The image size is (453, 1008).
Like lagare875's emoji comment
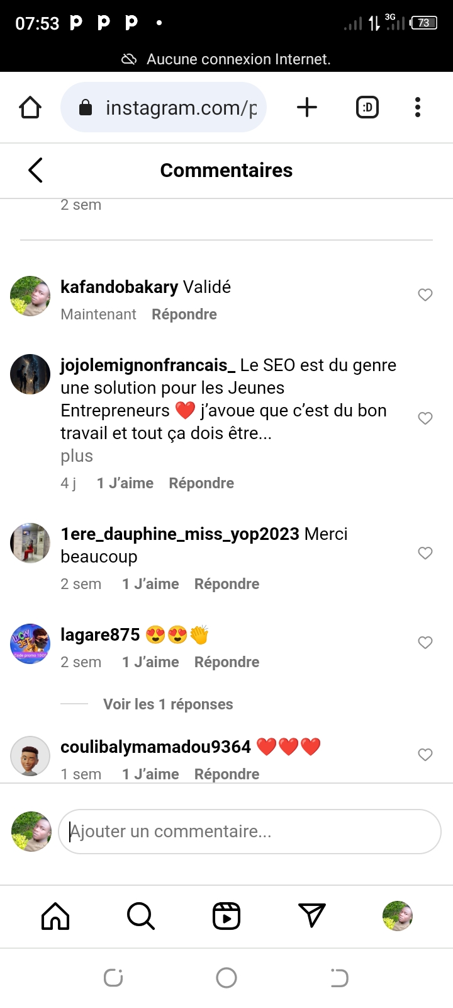point(425,643)
